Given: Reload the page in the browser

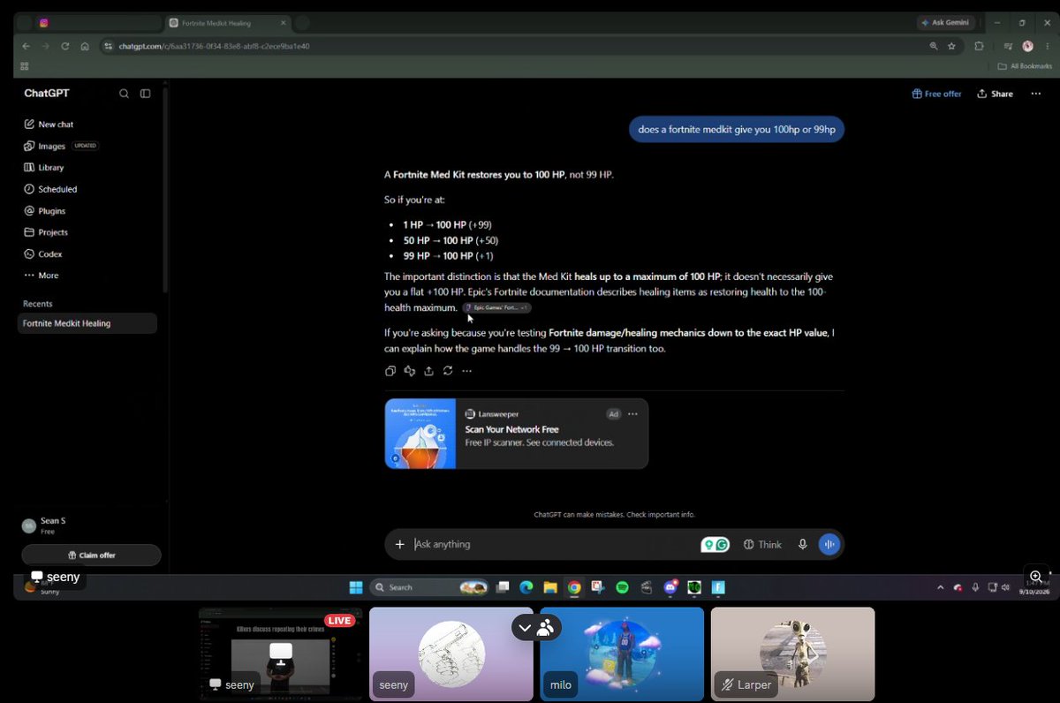Looking at the screenshot, I should pos(65,46).
